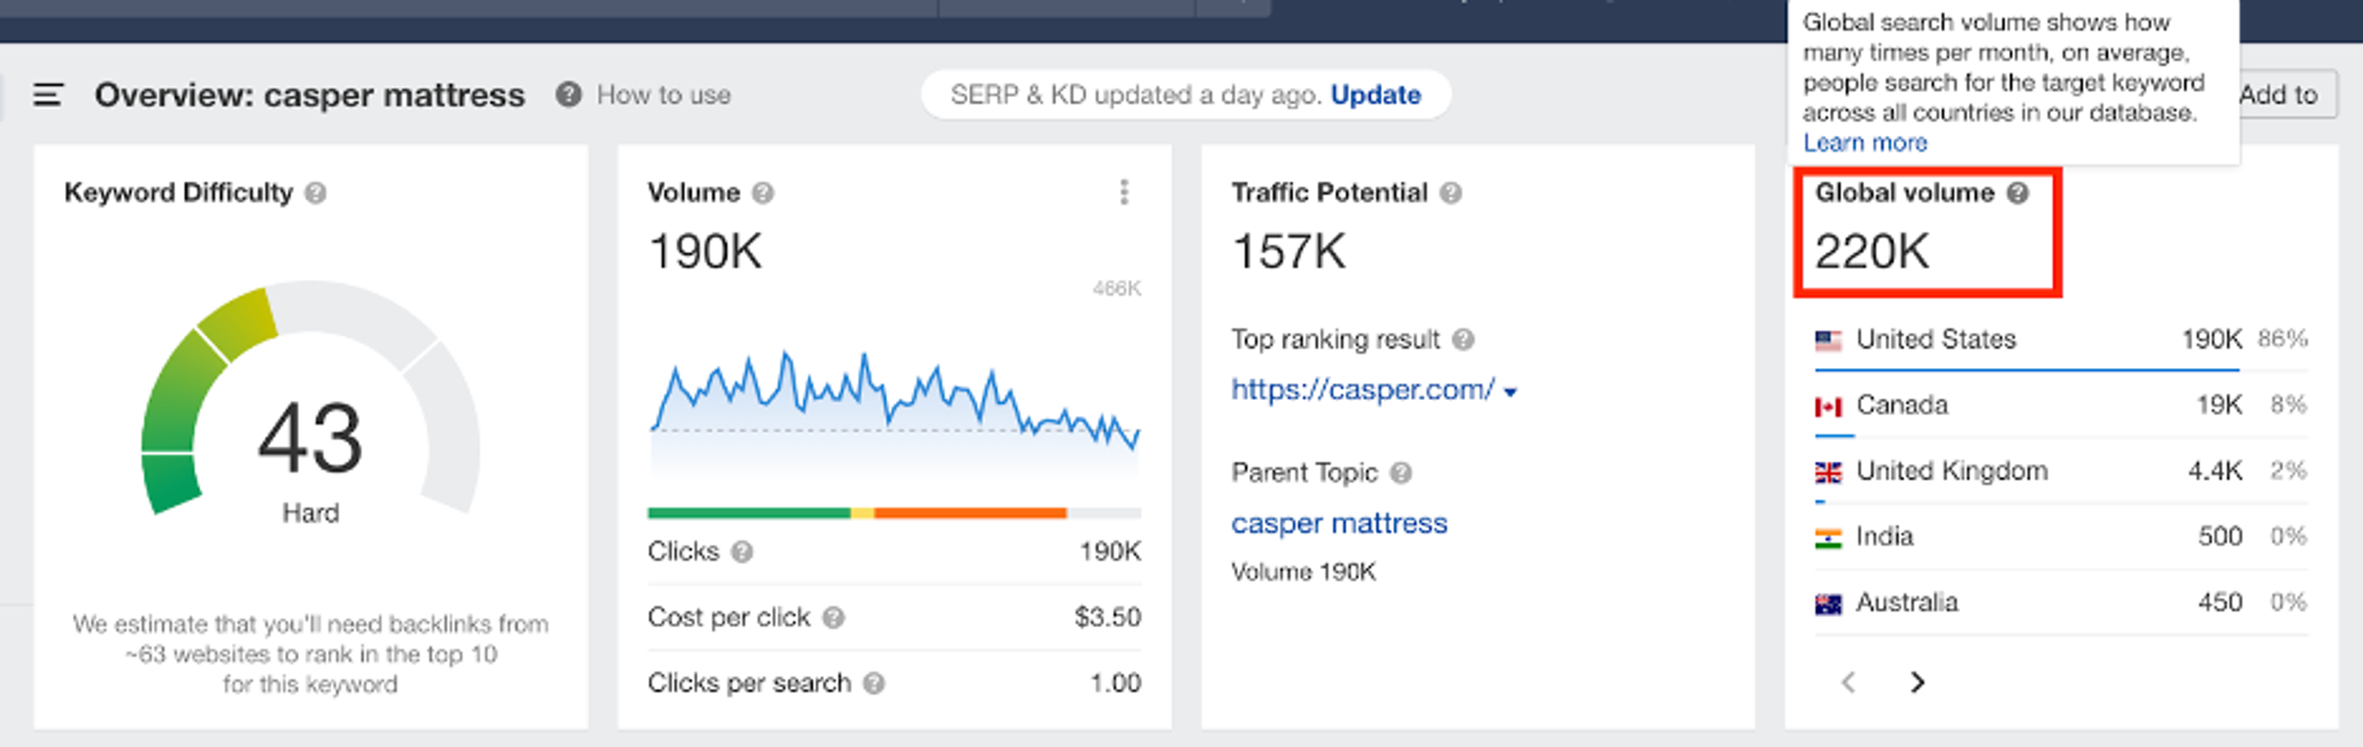Click the $3.50 cost per click value
Image resolution: width=2363 pixels, height=747 pixels.
[x=1107, y=618]
